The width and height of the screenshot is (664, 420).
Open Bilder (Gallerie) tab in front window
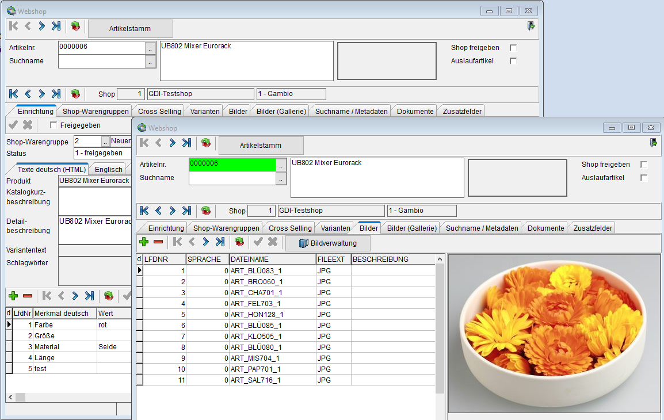[x=412, y=228]
